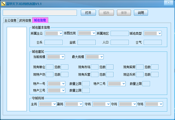Open the 特产一号 dropdown
175x120 pixels.
pos(56,84)
